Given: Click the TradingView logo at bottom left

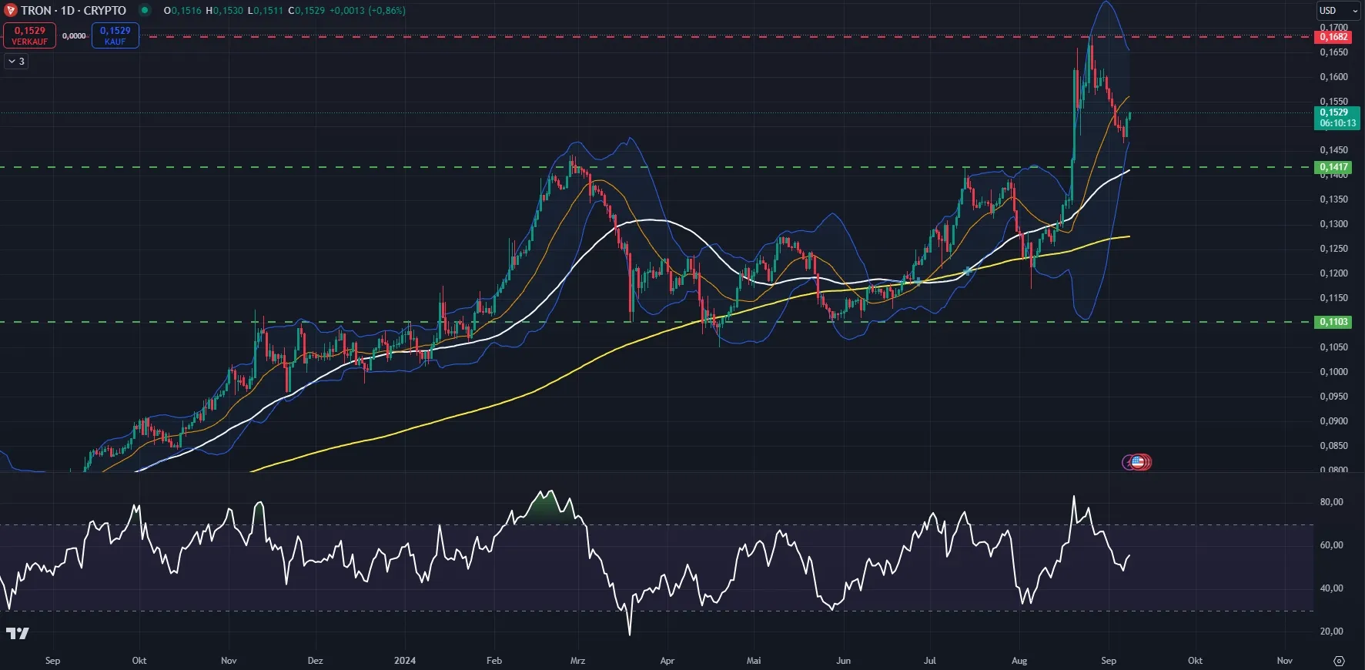Looking at the screenshot, I should click(x=18, y=633).
